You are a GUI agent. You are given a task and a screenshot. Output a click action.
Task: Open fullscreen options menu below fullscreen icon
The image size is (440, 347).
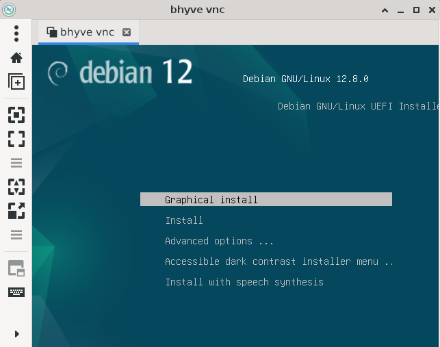(x=16, y=163)
